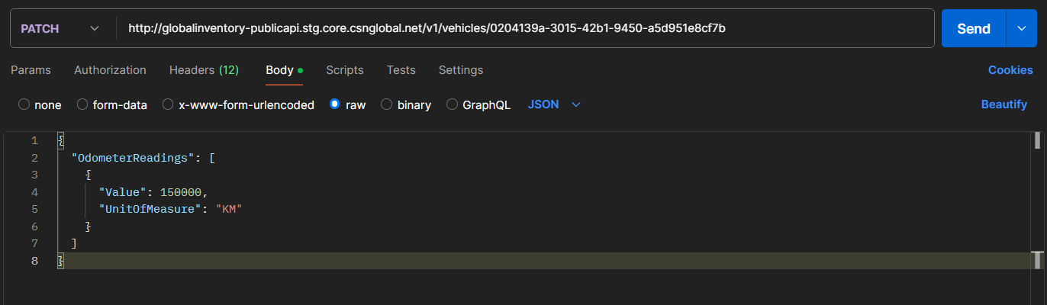Screen dimensions: 1047x305
Task: Go to the Scripts tab
Action: 345,70
